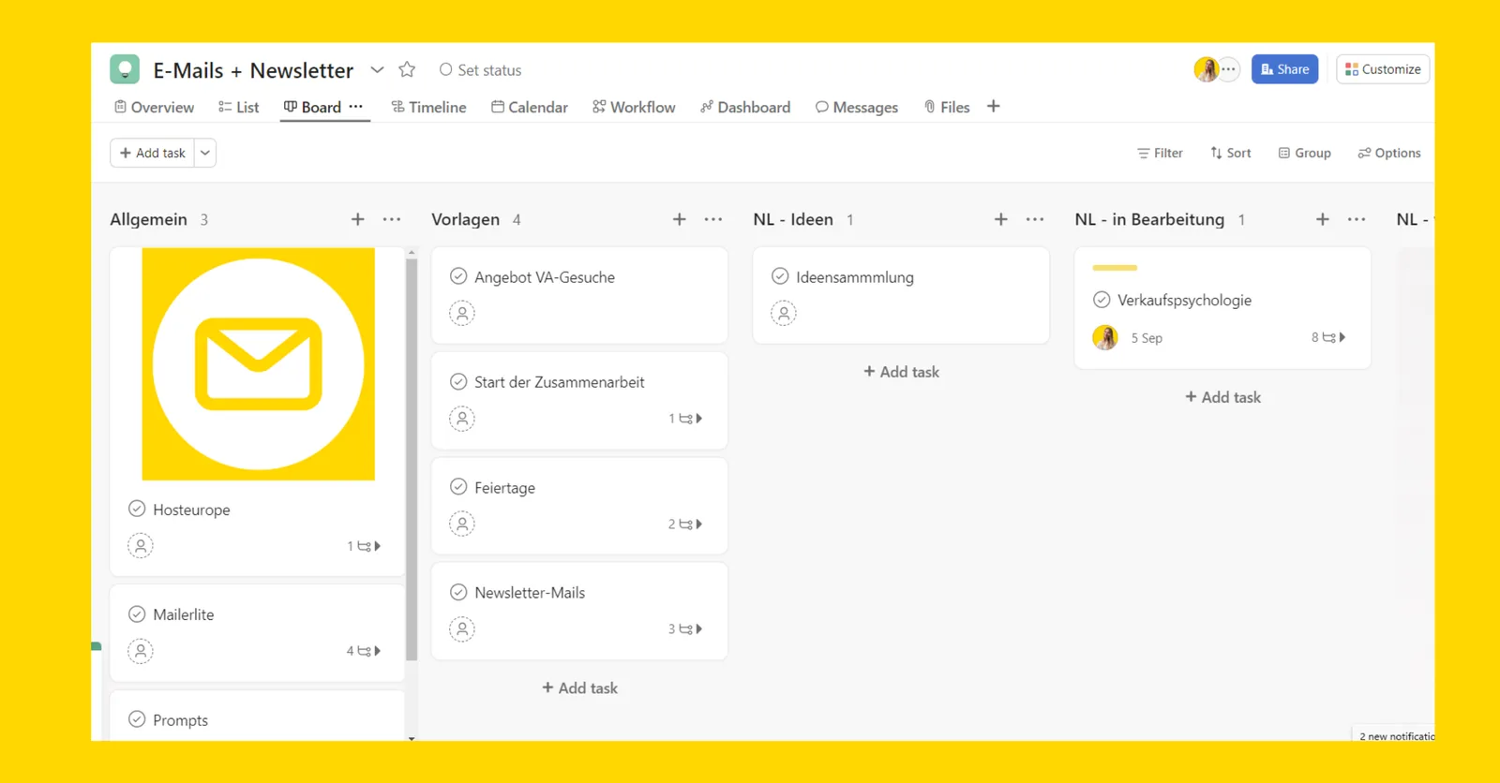Expand the Hosteurope subtasks arrow
Image resolution: width=1500 pixels, height=783 pixels.
pyautogui.click(x=364, y=546)
